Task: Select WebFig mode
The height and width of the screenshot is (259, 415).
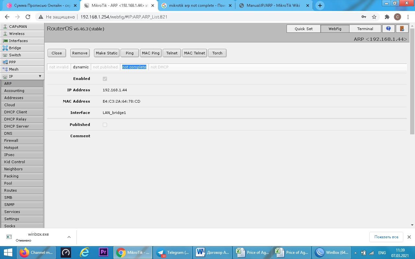Action: [335, 28]
